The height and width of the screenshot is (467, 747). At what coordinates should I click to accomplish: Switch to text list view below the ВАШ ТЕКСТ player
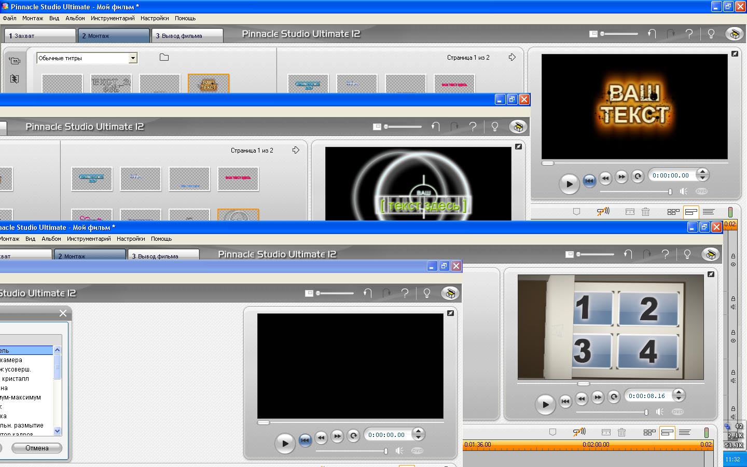click(x=709, y=212)
